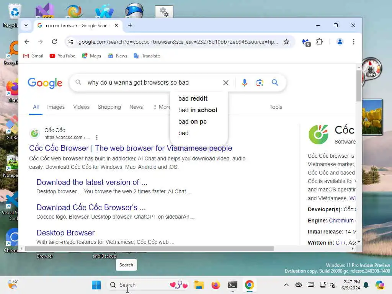
Task: Open Terminal from taskbar
Action: pyautogui.click(x=232, y=285)
